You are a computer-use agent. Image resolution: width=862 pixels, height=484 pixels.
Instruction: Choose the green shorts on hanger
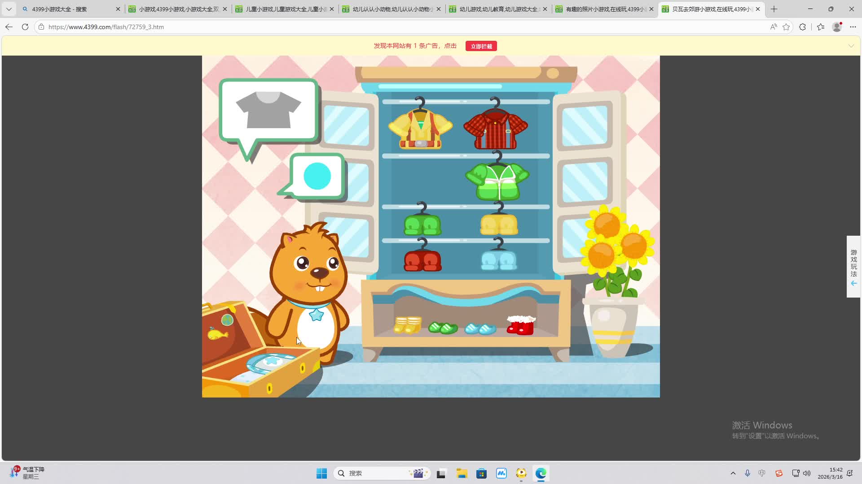[422, 225]
